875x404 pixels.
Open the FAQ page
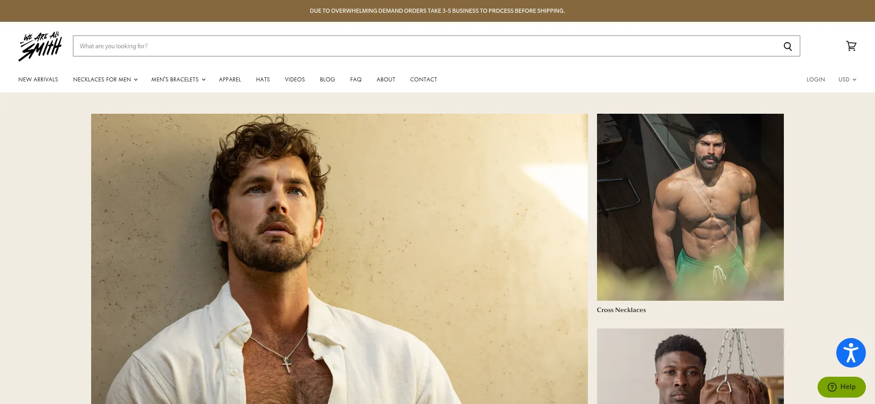(356, 80)
